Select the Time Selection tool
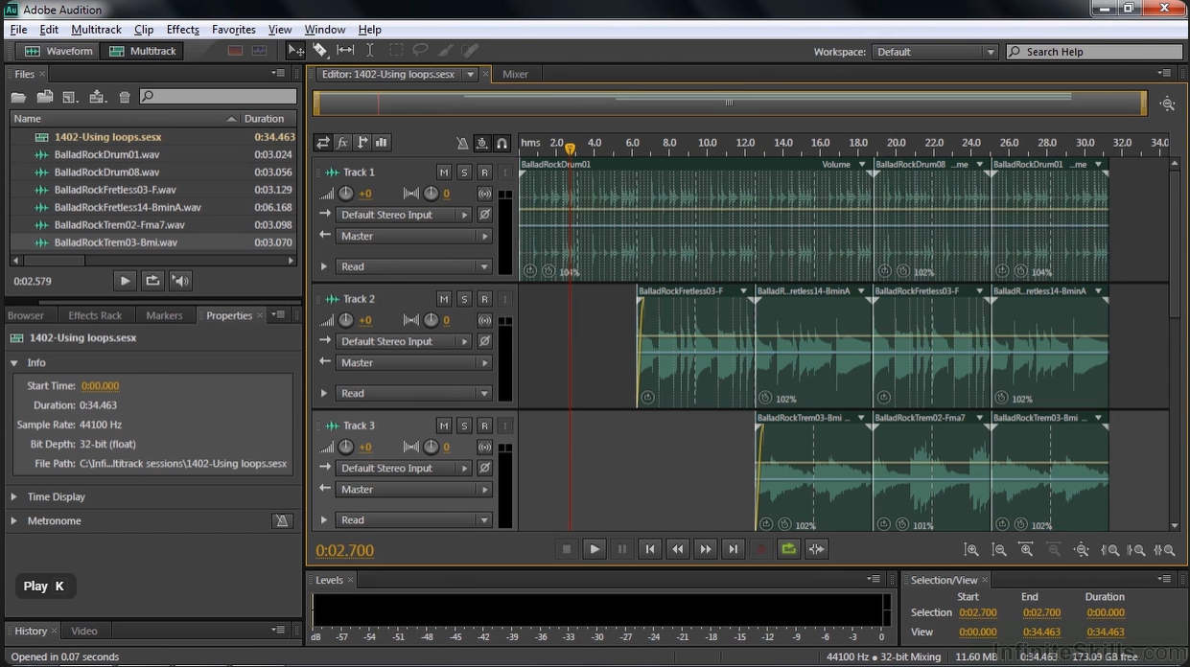This screenshot has height=667, width=1190. point(369,51)
